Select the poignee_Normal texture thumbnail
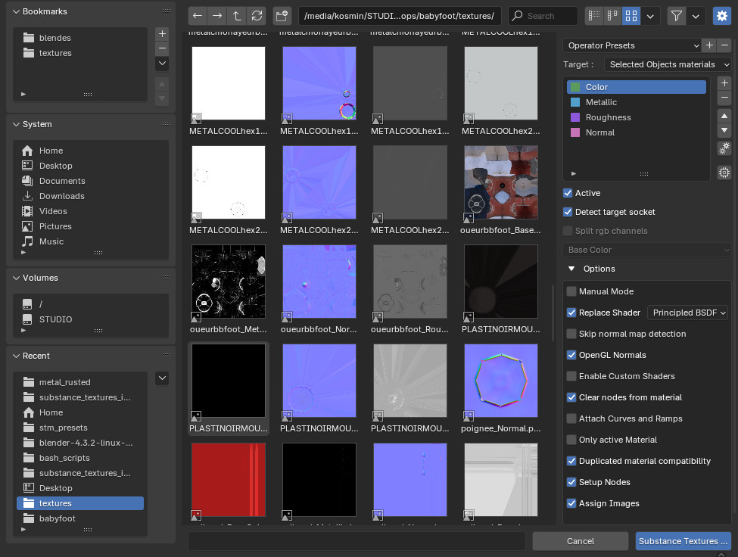 point(501,381)
